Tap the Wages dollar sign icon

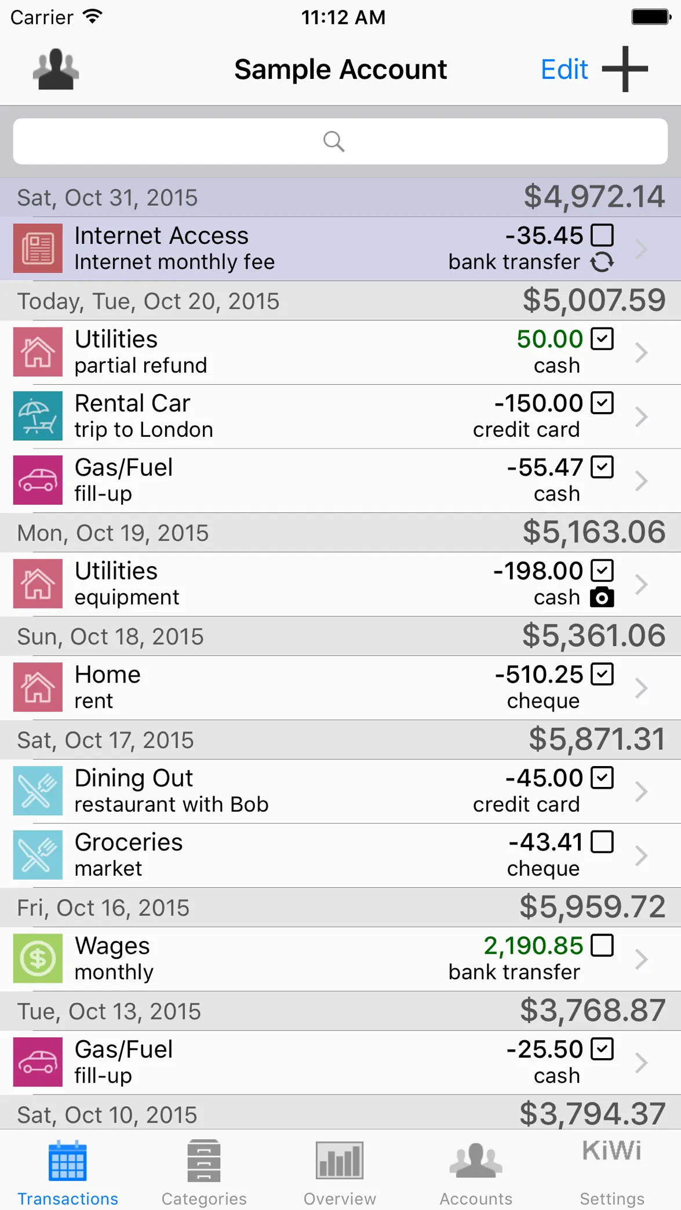[x=38, y=958]
